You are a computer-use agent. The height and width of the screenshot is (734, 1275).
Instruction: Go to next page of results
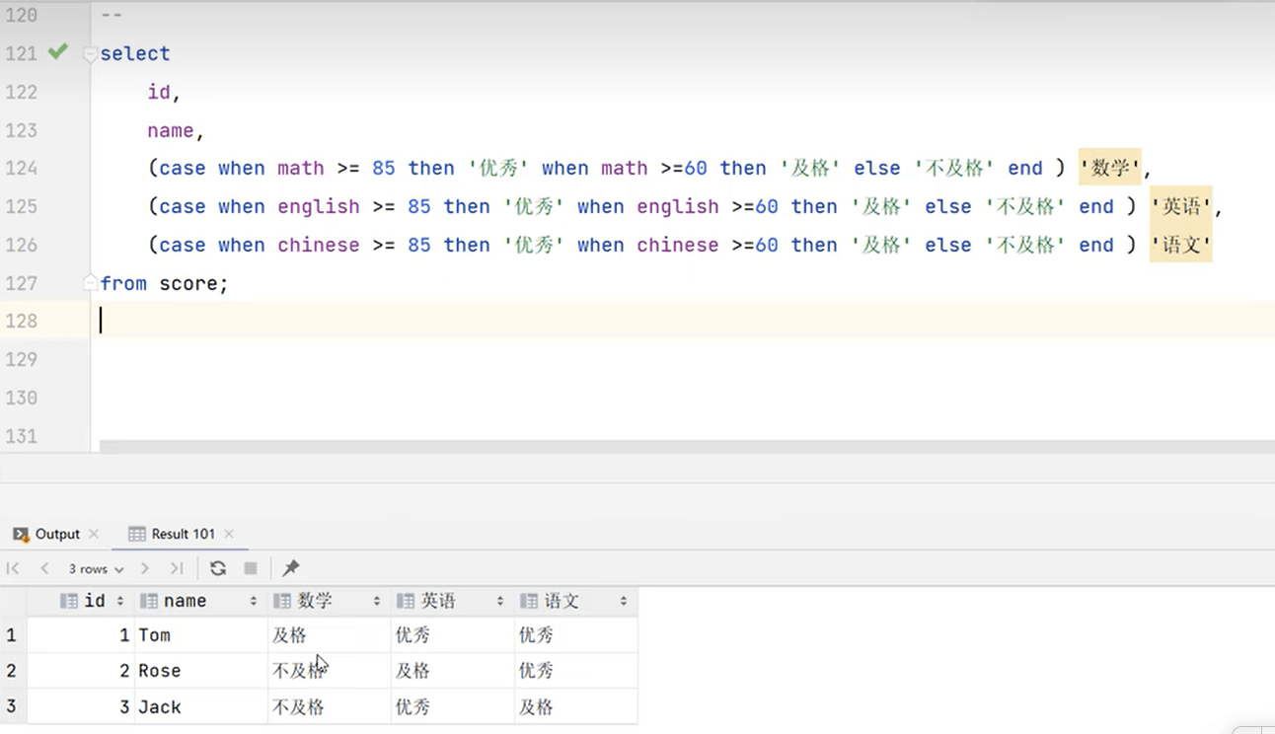point(145,568)
